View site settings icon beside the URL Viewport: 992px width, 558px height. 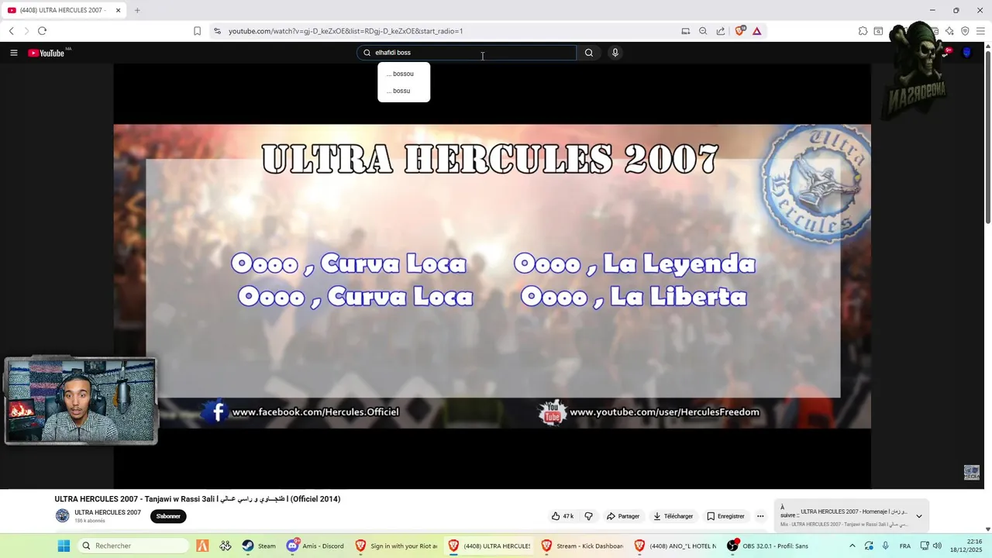(217, 31)
